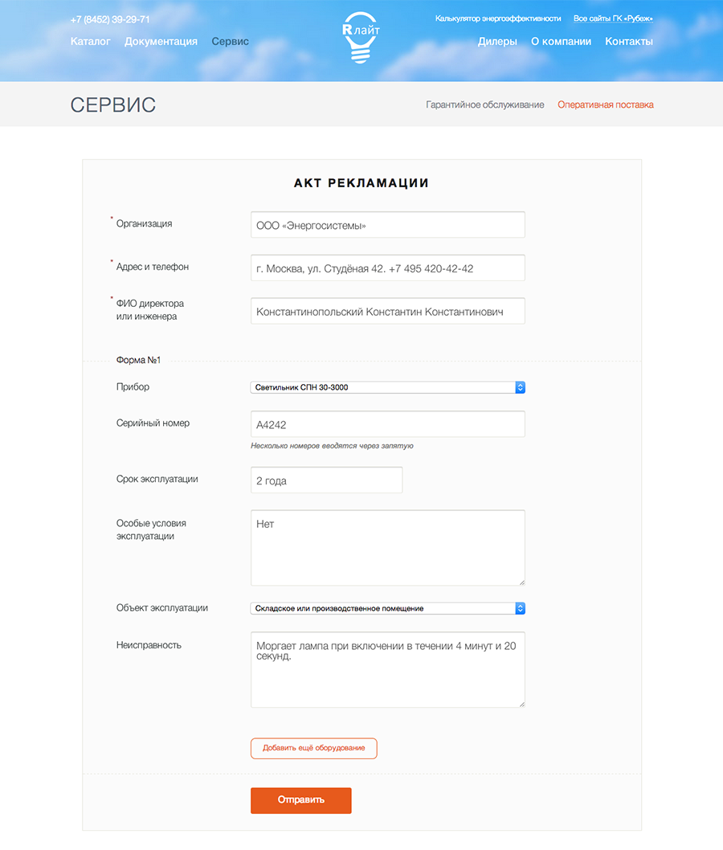Switch to Гарантийное обслуживание tab
Viewport: 723px width, 850px height.
click(484, 105)
